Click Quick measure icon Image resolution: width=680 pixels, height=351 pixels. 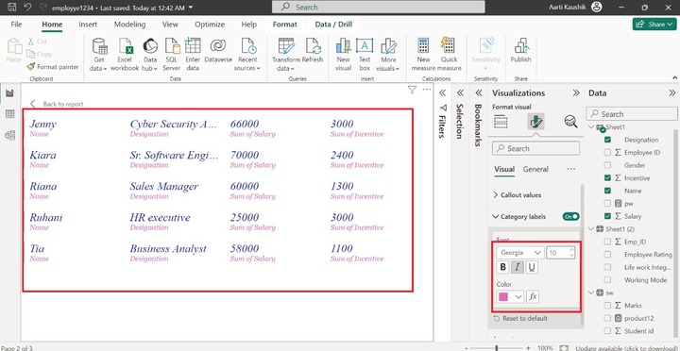(x=449, y=54)
